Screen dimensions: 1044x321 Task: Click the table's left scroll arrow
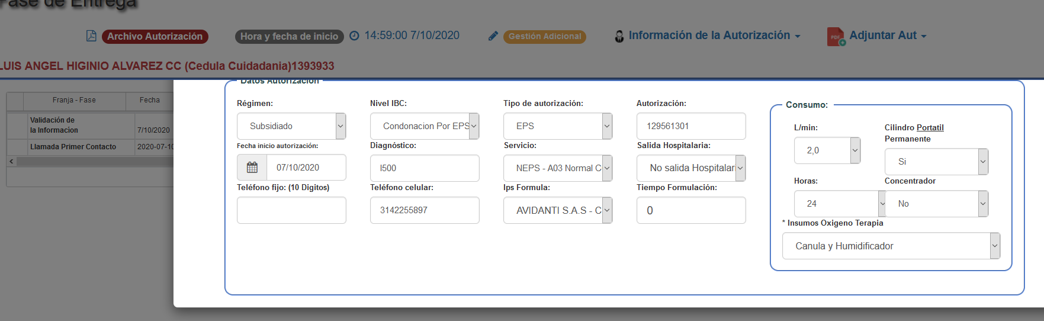point(11,161)
